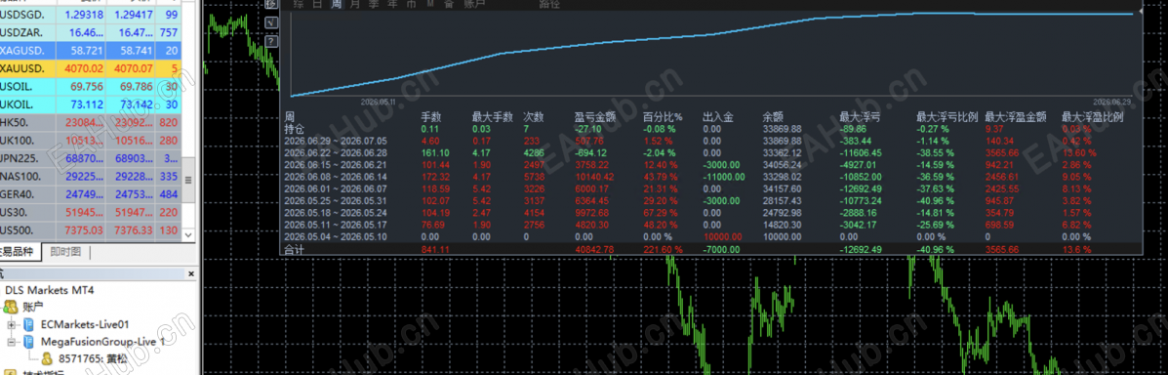This screenshot has width=1168, height=375.
Task: Click the 出入金 column header
Action: [718, 117]
